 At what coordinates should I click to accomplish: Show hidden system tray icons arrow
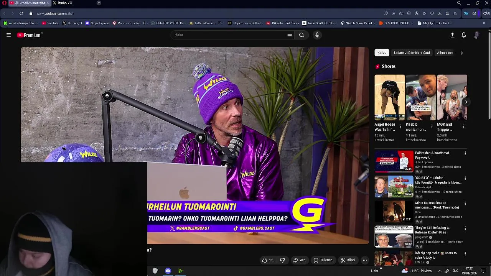[440, 271]
